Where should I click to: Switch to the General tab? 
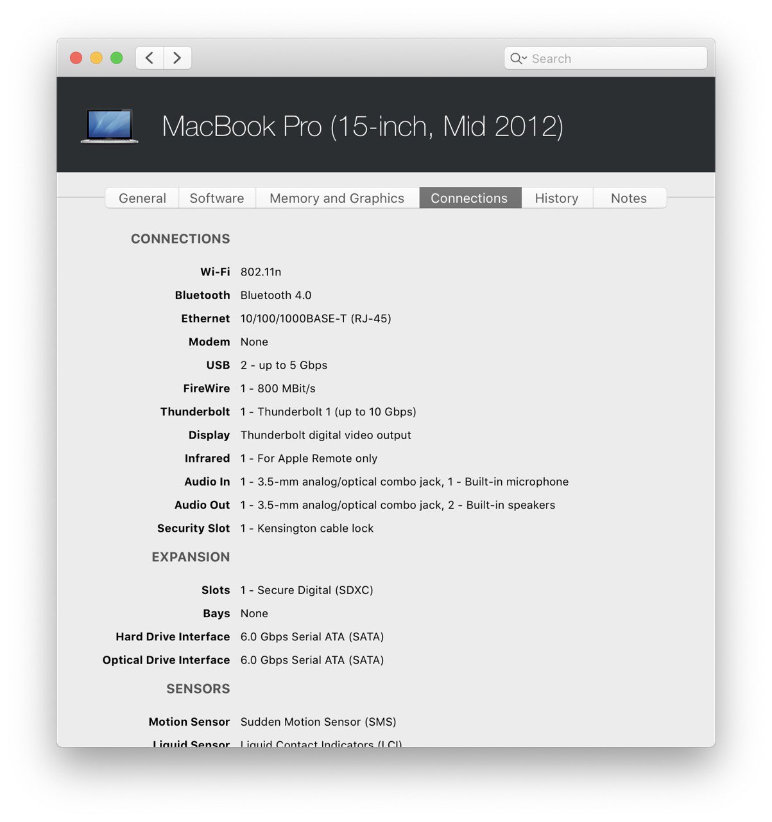(142, 198)
